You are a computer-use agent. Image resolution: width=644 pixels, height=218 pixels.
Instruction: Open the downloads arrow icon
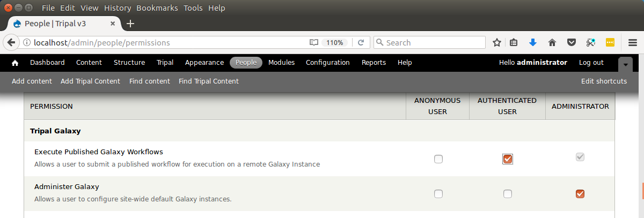coord(533,42)
